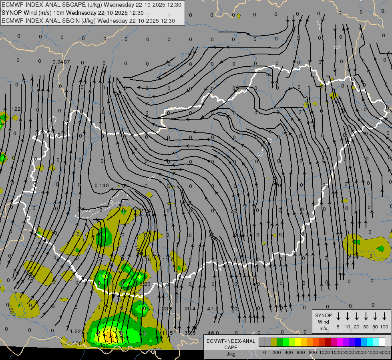Pick the pure blue swatch left of 2500
The image size is (392, 360).
[358, 342]
